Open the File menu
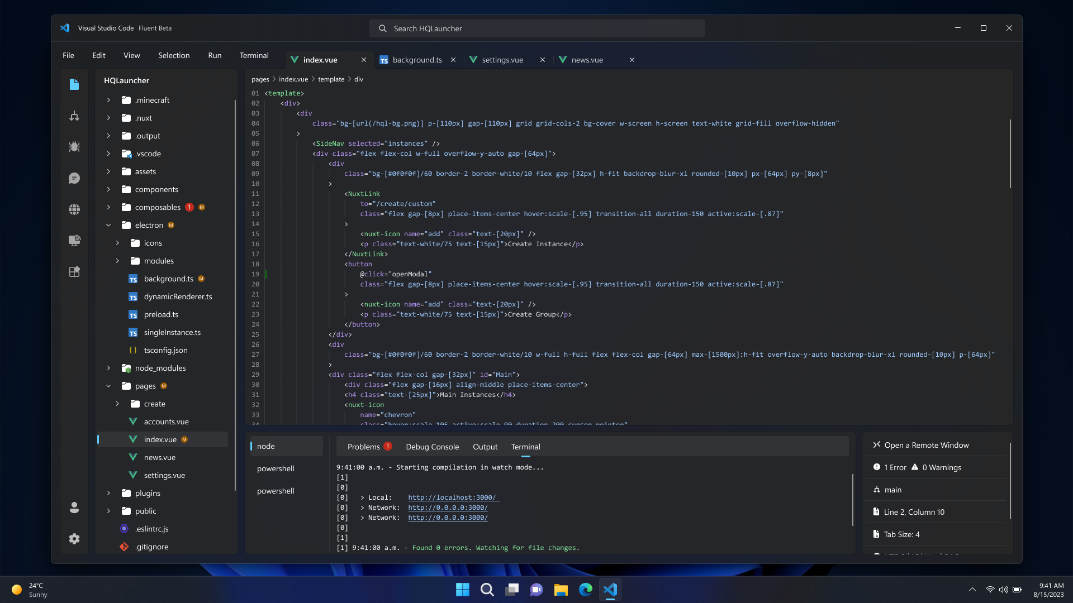Image resolution: width=1073 pixels, height=603 pixels. pyautogui.click(x=68, y=55)
